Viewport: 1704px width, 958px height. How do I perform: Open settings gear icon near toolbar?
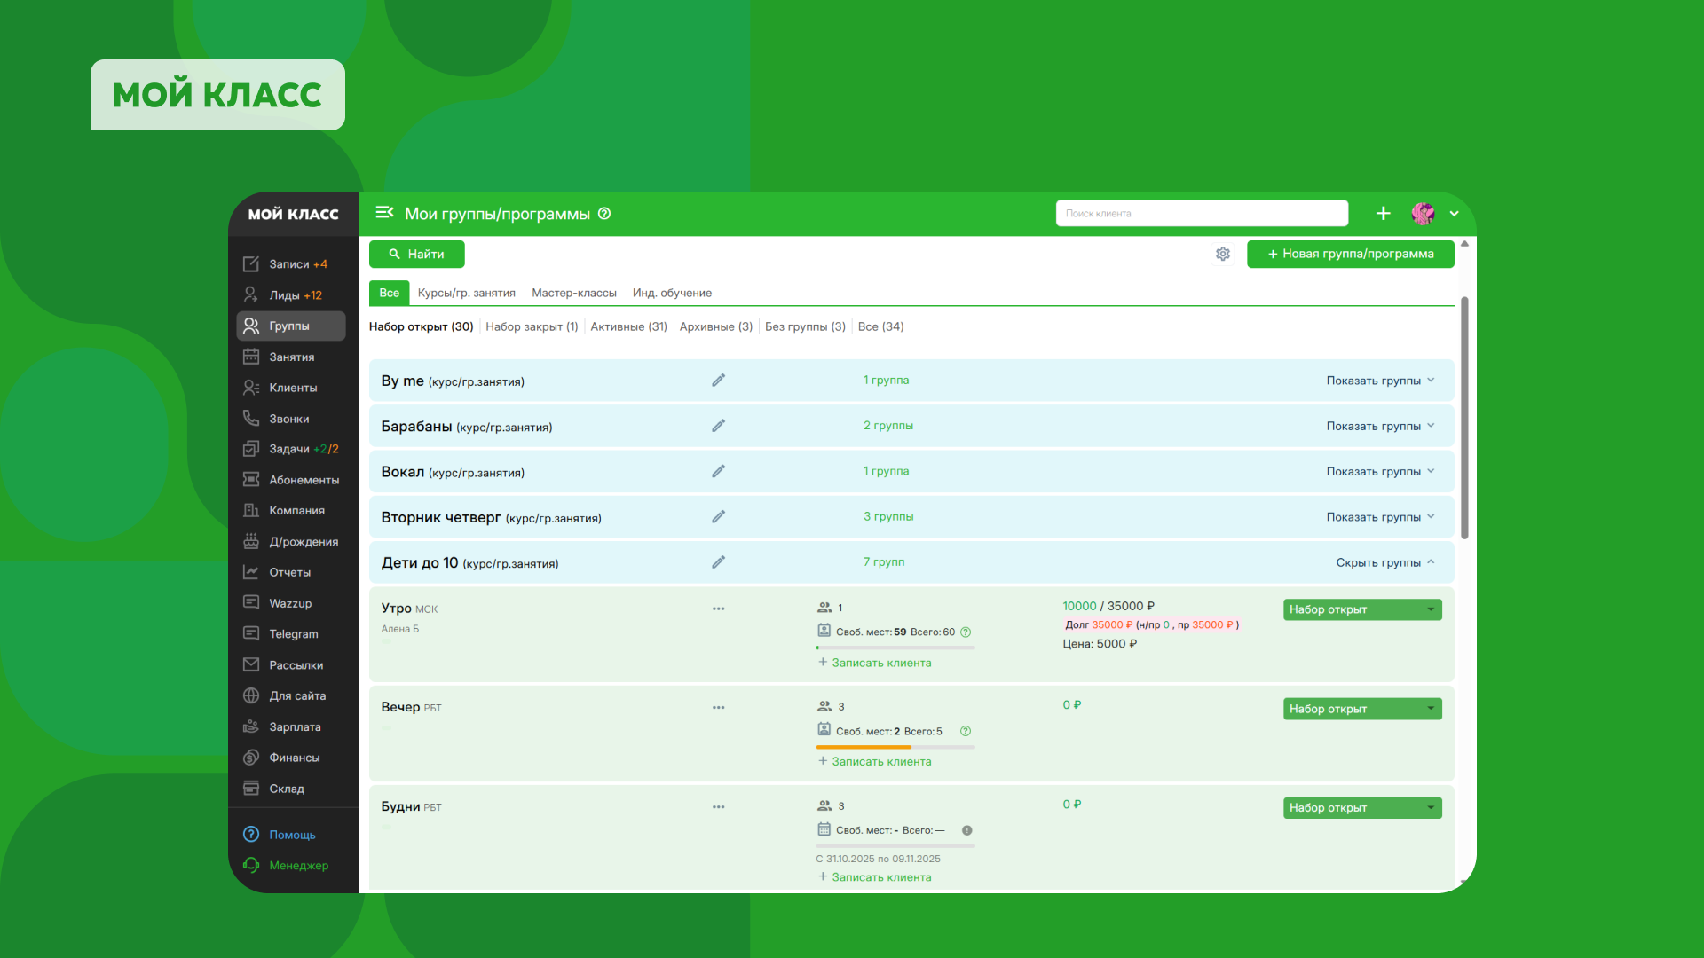click(x=1223, y=254)
